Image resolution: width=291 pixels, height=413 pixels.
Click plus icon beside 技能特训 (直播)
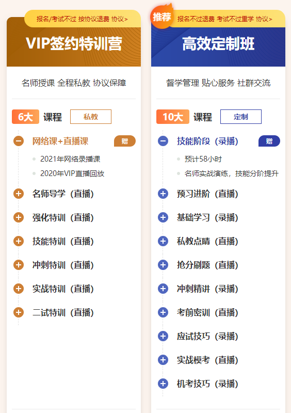tap(19, 241)
